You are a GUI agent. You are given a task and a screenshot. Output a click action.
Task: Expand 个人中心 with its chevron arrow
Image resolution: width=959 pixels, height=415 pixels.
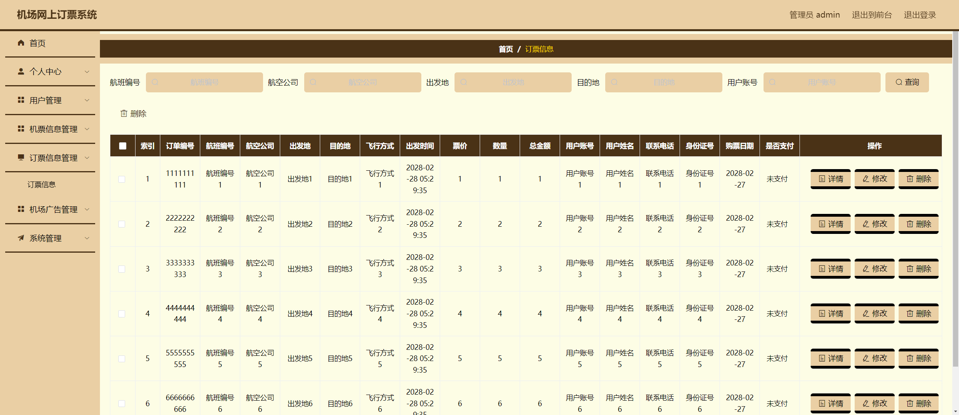[87, 72]
